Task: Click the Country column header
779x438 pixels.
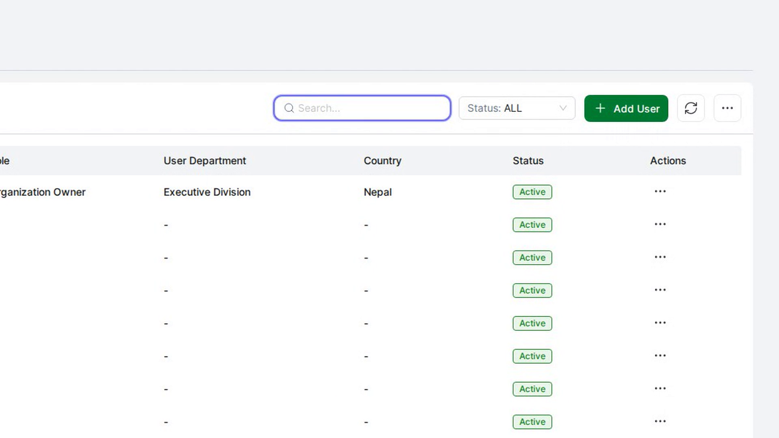Action: (x=383, y=161)
